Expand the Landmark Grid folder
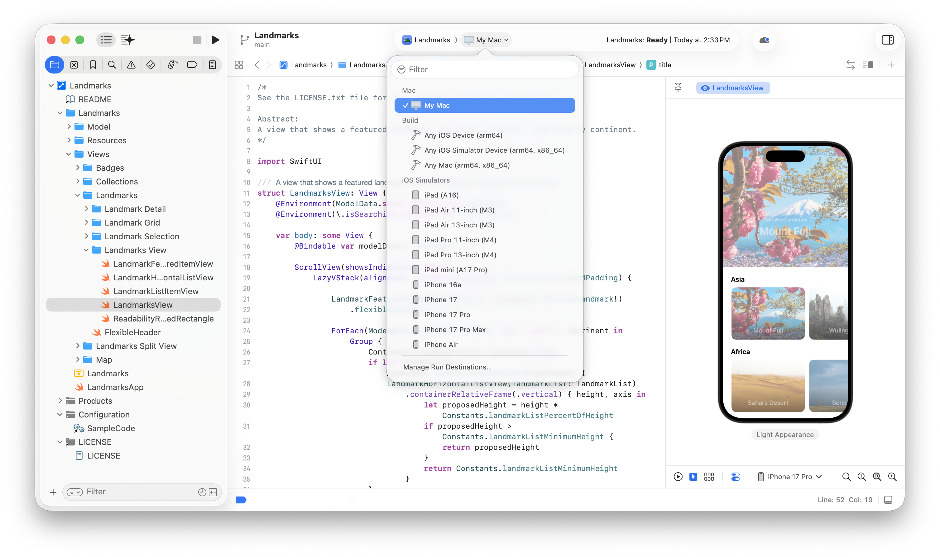 (86, 222)
